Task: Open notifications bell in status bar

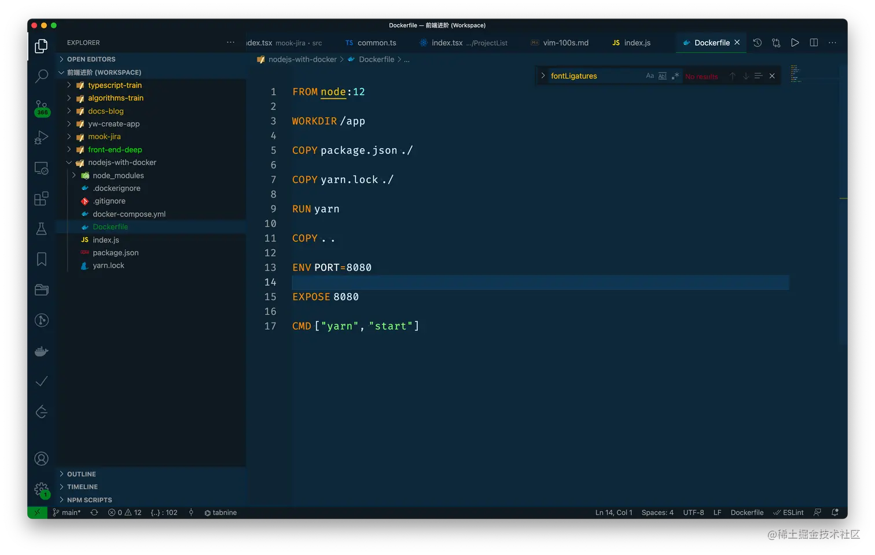Action: (x=835, y=513)
